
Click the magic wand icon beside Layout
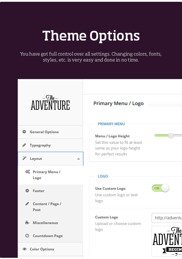tap(24, 159)
